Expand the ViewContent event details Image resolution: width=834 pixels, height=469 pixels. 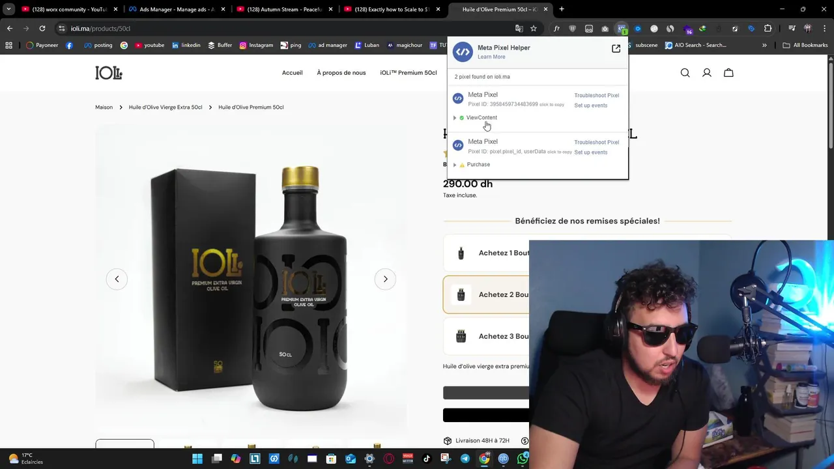coord(454,118)
